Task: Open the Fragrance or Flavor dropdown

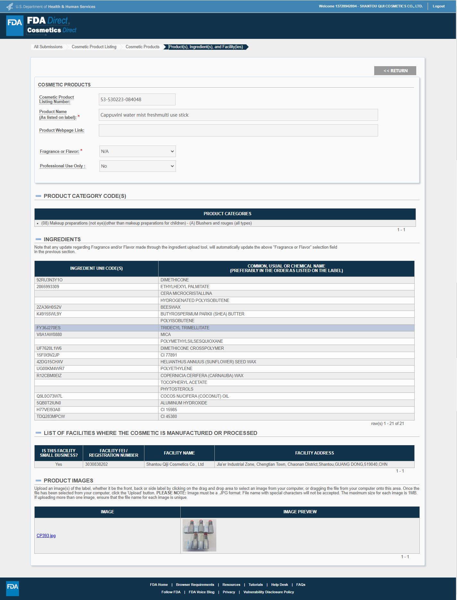Action: [x=137, y=151]
